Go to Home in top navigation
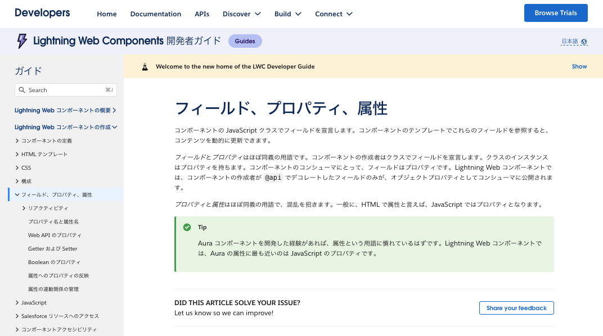This screenshot has width=603, height=336. [x=106, y=14]
